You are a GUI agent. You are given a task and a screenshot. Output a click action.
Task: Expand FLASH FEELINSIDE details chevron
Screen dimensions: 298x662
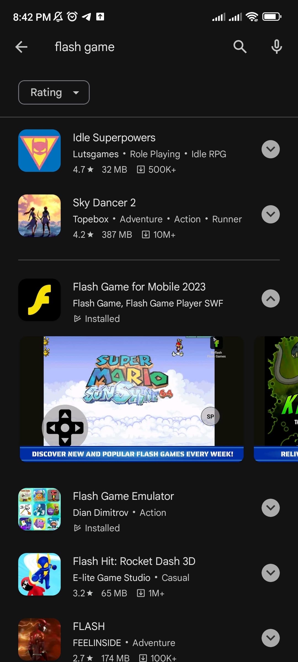270,638
